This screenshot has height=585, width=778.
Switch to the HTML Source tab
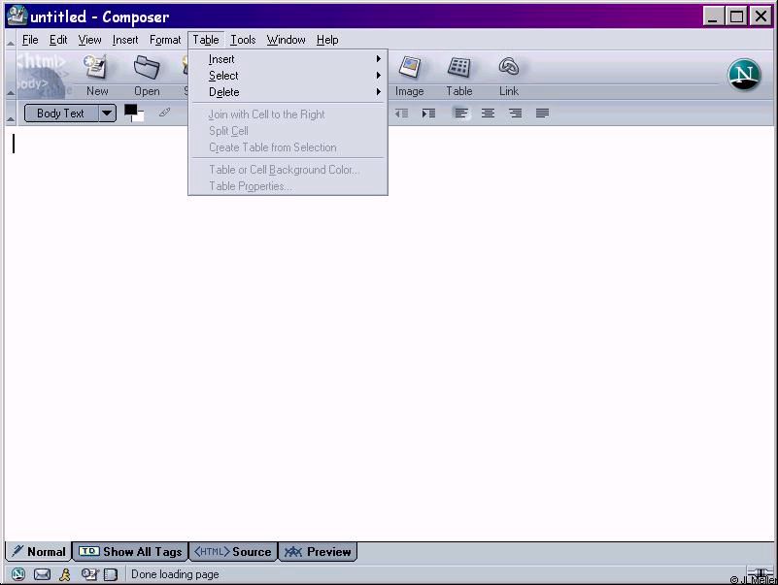[x=233, y=552]
